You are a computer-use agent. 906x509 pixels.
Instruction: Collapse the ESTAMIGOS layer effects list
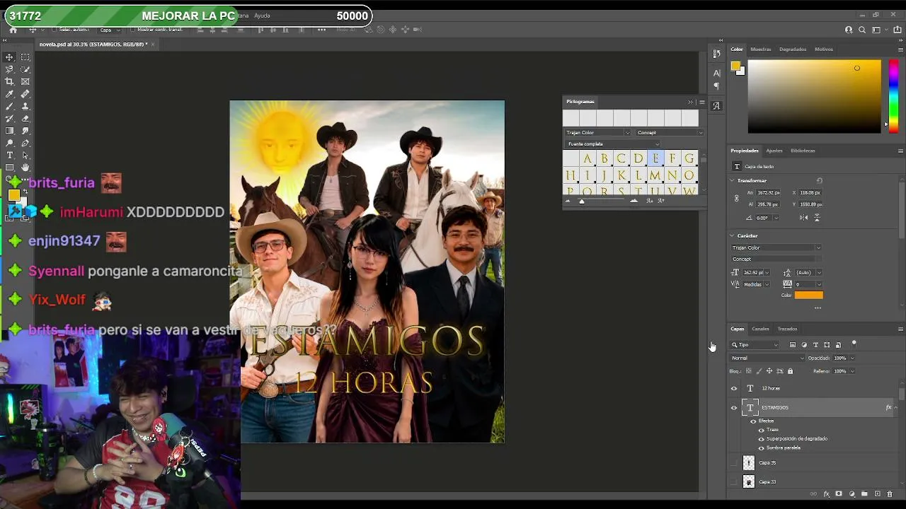click(x=896, y=408)
